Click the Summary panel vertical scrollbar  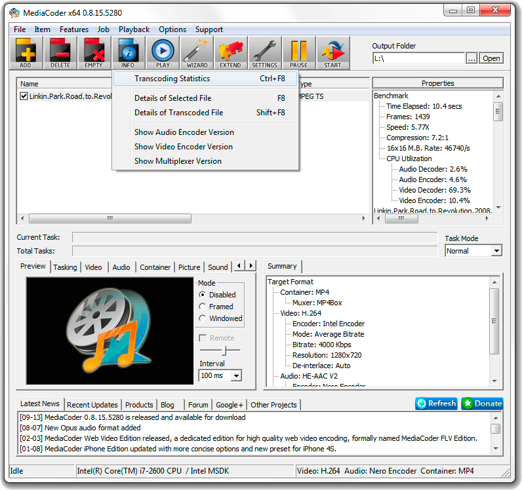point(494,321)
